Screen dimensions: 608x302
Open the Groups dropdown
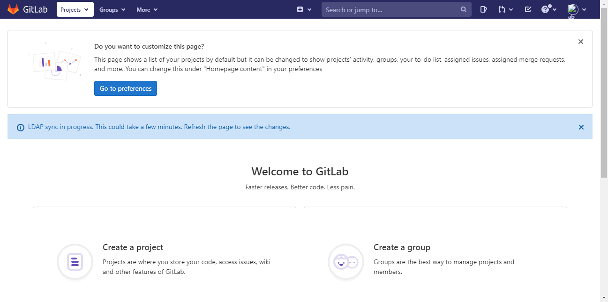click(x=112, y=9)
